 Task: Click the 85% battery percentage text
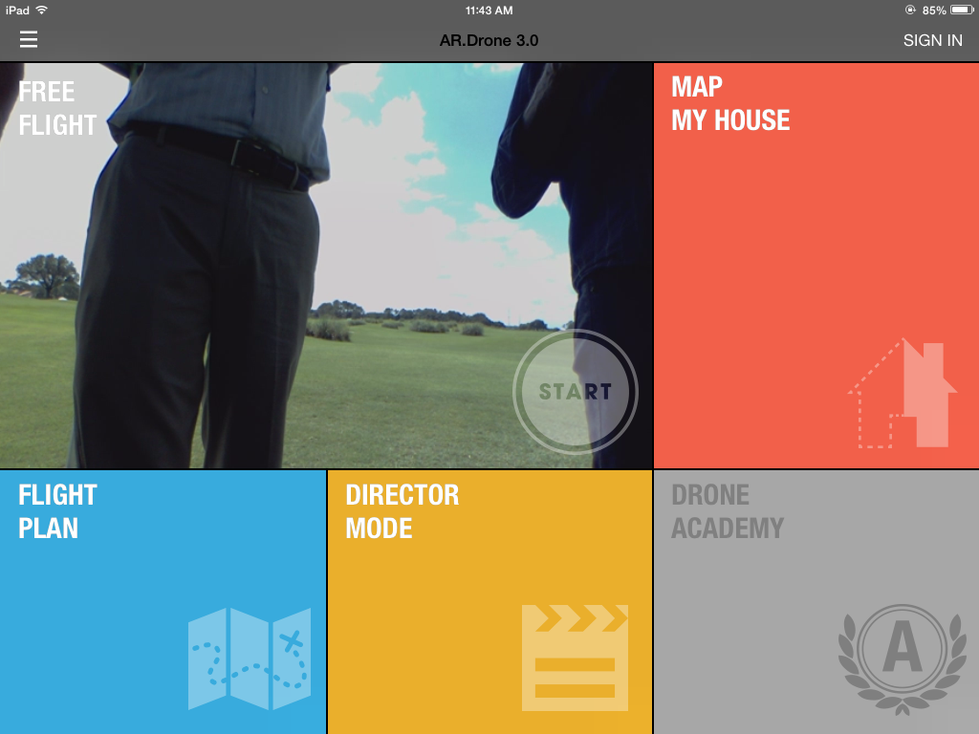934,11
